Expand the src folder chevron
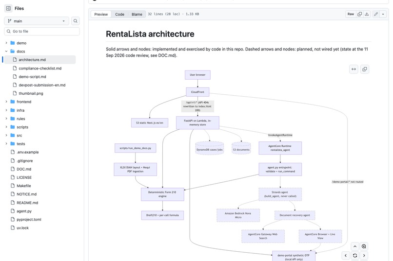 click(6, 136)
